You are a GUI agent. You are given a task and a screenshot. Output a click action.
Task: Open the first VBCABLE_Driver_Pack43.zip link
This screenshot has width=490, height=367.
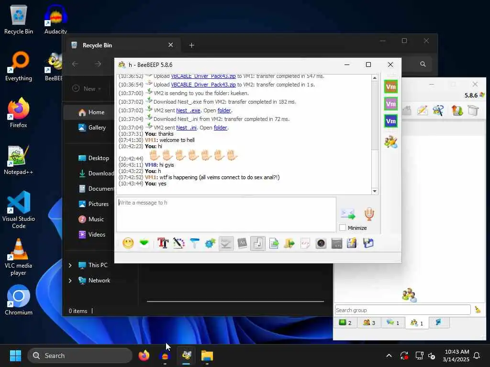[x=203, y=76]
